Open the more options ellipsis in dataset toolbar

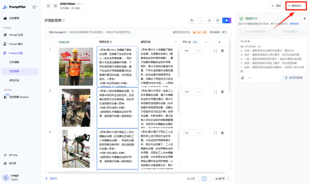point(201,20)
